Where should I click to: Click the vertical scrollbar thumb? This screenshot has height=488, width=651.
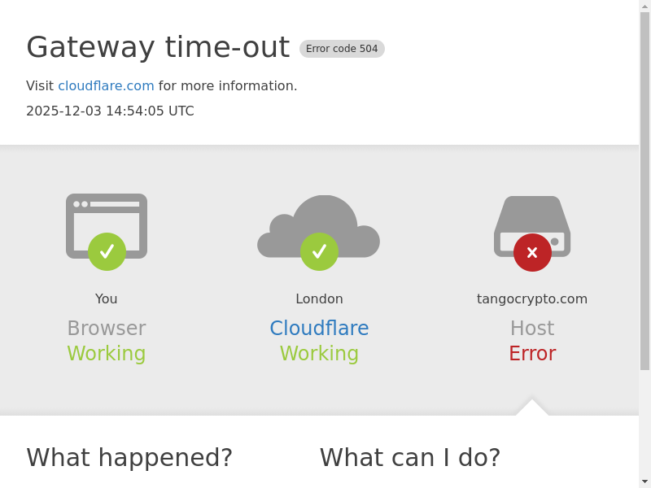[x=644, y=187]
